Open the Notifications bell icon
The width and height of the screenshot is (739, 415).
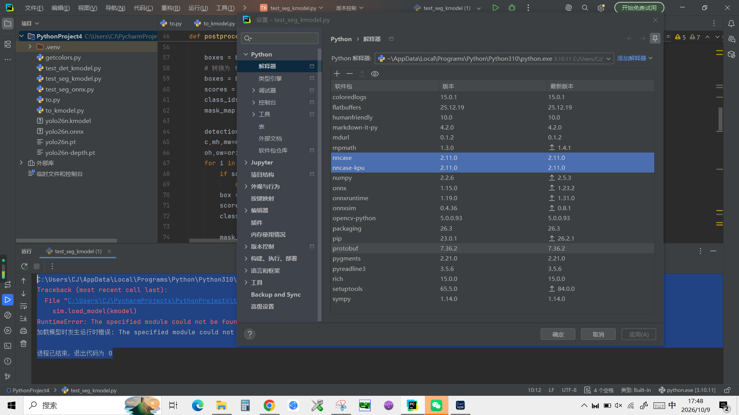pos(731,23)
